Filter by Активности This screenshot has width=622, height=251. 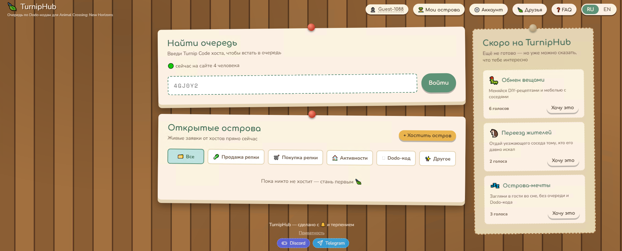(350, 158)
